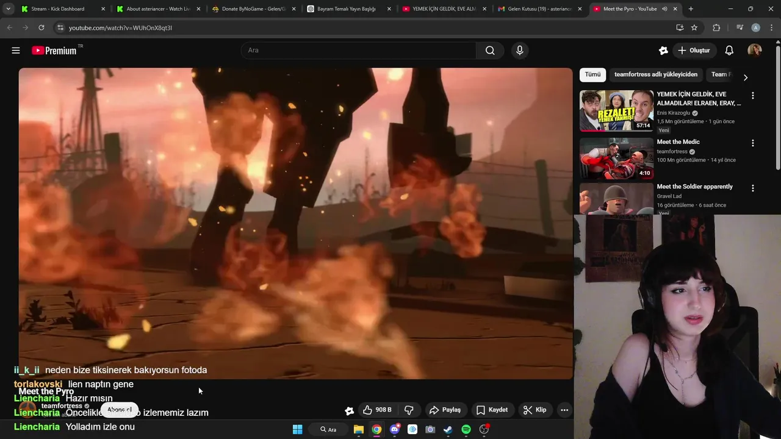Click the install/cast icon in address bar
The height and width of the screenshot is (439, 781).
click(x=680, y=27)
